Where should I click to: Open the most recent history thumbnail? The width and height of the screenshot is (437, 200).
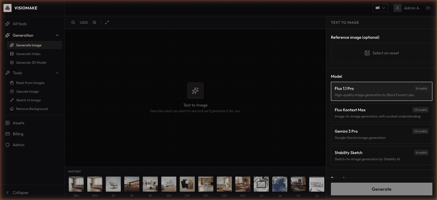76,184
